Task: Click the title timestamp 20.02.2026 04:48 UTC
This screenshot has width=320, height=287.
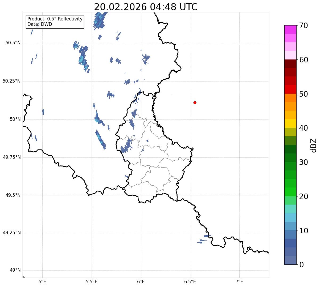Action: [x=146, y=7]
